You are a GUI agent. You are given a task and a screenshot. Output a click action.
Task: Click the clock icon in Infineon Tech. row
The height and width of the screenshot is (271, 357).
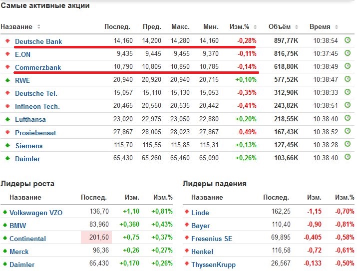(x=348, y=106)
